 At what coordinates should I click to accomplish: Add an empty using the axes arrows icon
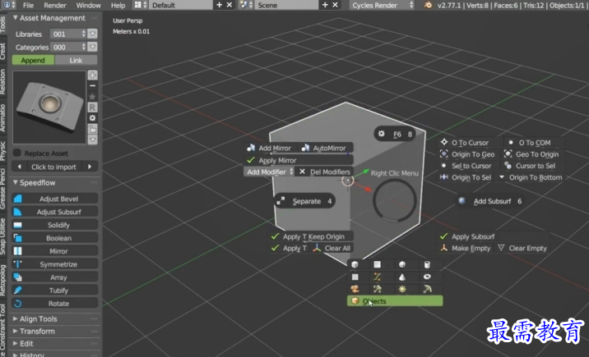point(377,289)
